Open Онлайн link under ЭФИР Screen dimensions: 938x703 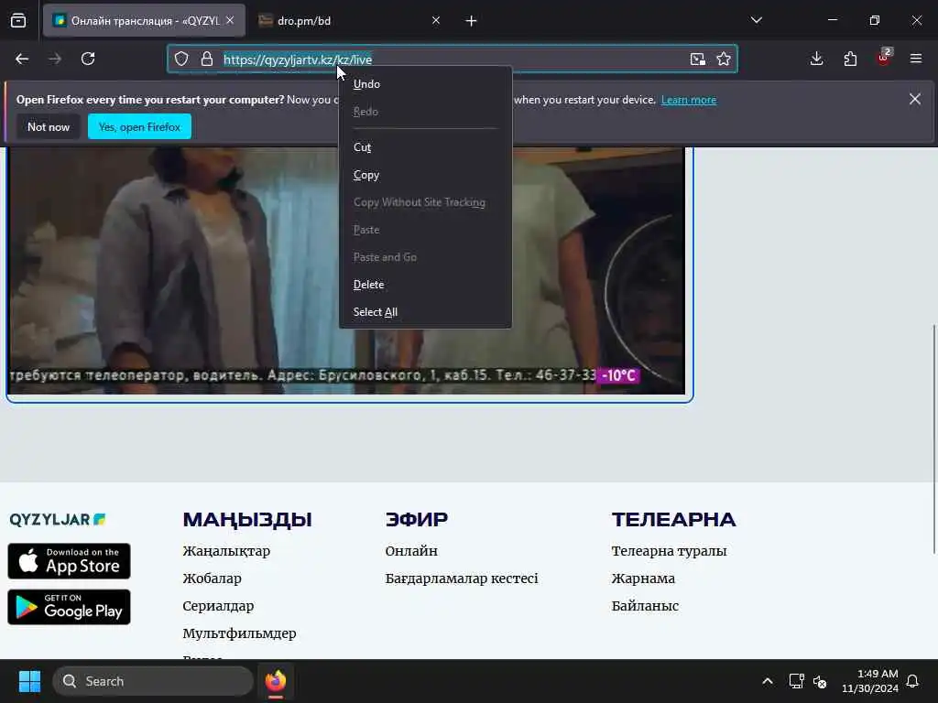[411, 550]
